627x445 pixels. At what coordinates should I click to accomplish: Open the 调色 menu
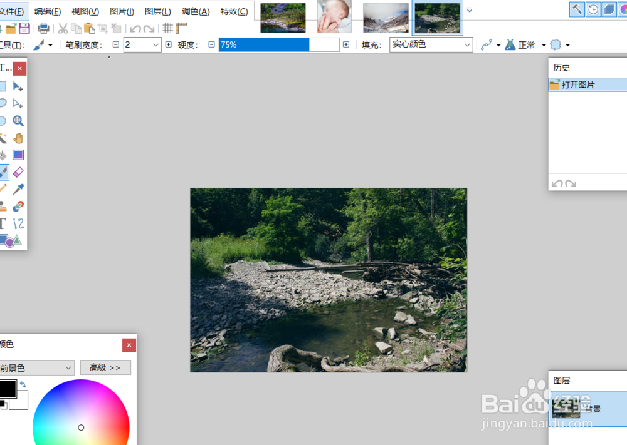click(x=197, y=11)
